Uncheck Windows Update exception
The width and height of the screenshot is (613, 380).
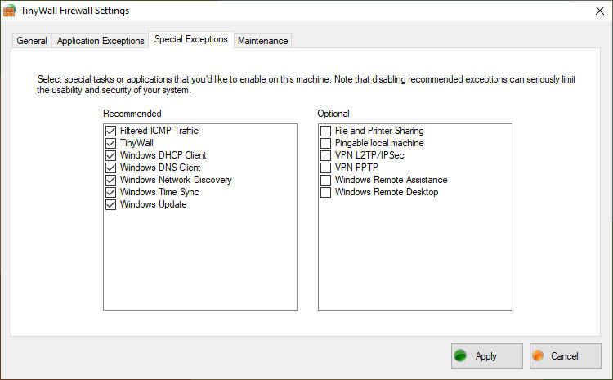111,204
